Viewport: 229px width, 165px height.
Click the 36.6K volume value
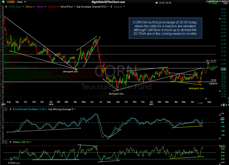coord(162,3)
